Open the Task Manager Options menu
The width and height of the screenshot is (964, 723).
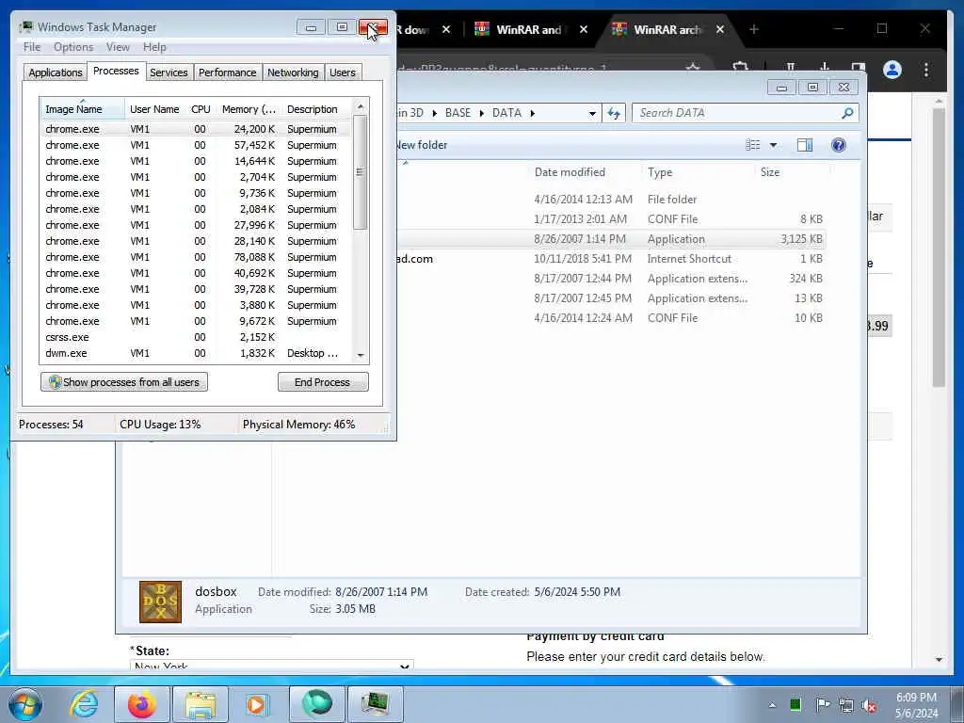(73, 47)
